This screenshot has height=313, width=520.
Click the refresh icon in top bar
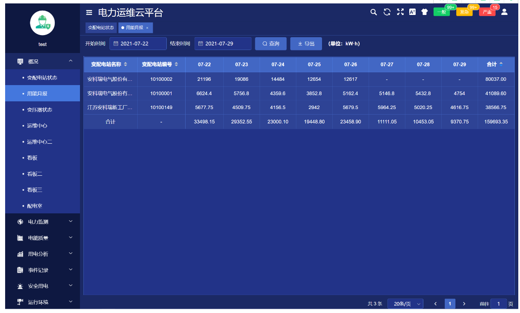[x=387, y=12]
